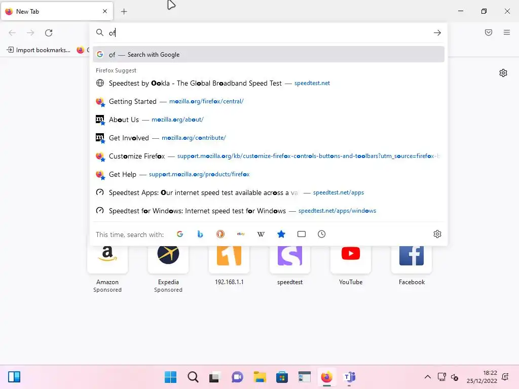
Task: Search history with clock icon
Action: (322, 234)
